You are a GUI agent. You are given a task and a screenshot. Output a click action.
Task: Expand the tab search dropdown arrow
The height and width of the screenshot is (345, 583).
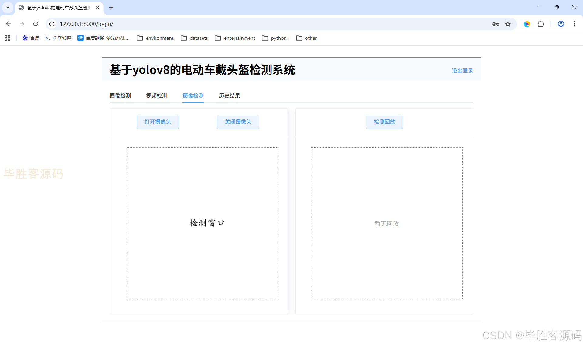[x=8, y=8]
